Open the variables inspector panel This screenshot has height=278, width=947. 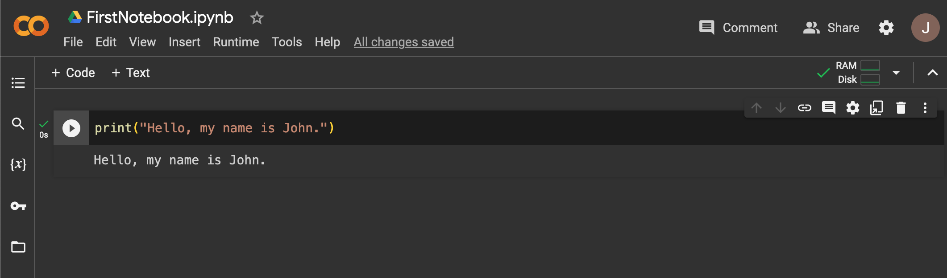tap(18, 164)
